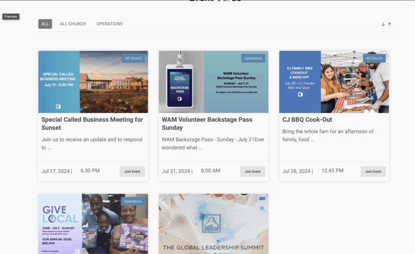Select the ALL filter tab
This screenshot has height=254, width=415.
(x=45, y=24)
